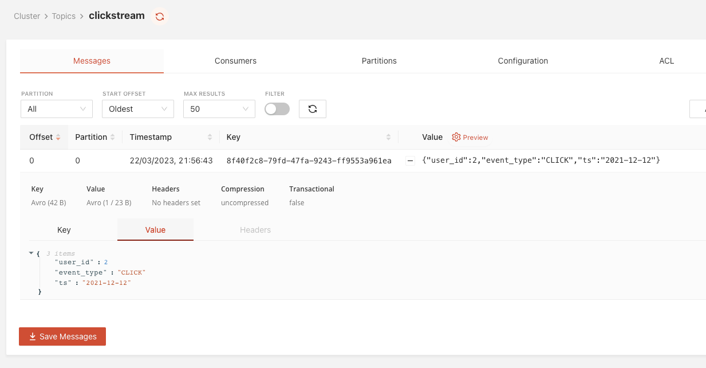706x368 pixels.
Task: View the message Key tab
Action: point(64,229)
